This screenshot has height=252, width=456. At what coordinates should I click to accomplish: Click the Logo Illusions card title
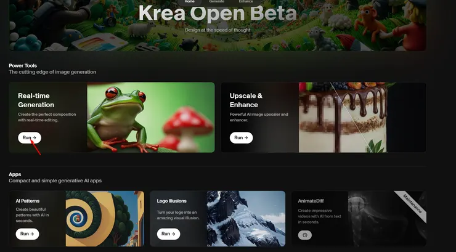(171, 201)
